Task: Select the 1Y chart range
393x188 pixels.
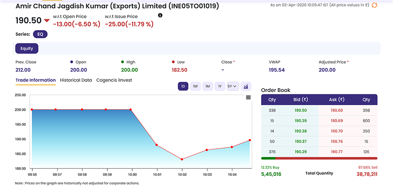Action: (220, 86)
